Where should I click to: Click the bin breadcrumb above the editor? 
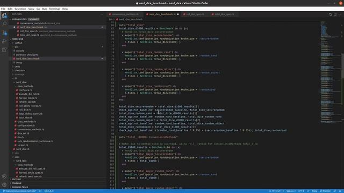click(x=111, y=19)
